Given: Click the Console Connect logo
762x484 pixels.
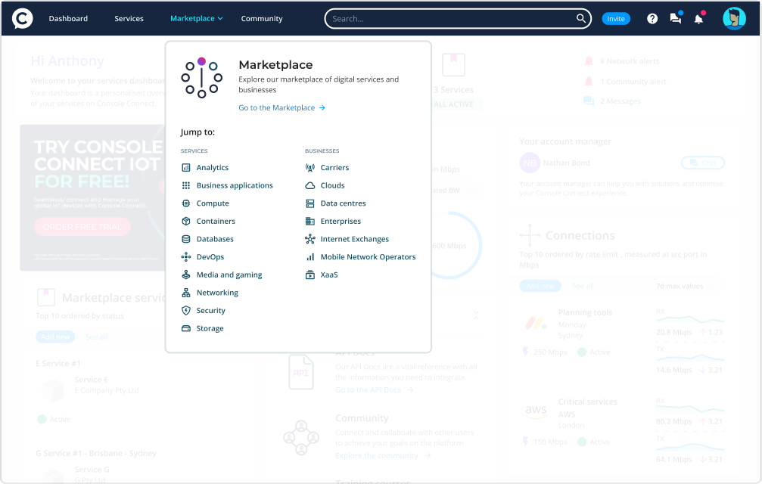Looking at the screenshot, I should pos(23,18).
